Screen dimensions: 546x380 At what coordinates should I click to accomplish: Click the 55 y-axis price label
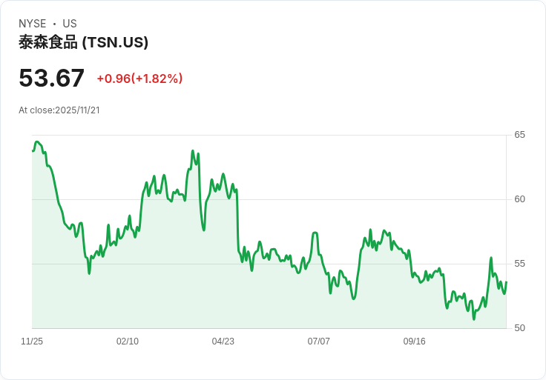[x=520, y=264]
